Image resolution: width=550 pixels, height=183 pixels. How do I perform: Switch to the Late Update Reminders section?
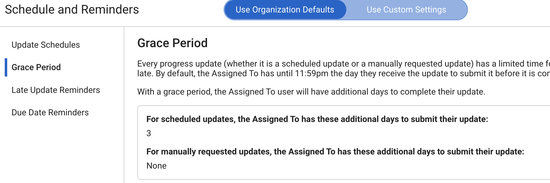[55, 90]
